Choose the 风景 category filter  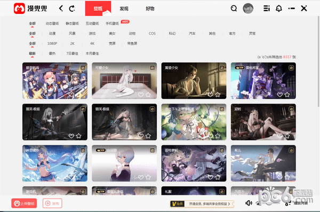[72, 33]
